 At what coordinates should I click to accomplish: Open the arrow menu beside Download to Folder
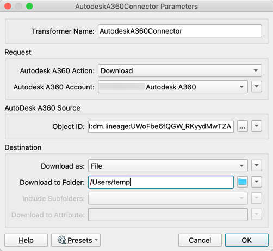257,182
